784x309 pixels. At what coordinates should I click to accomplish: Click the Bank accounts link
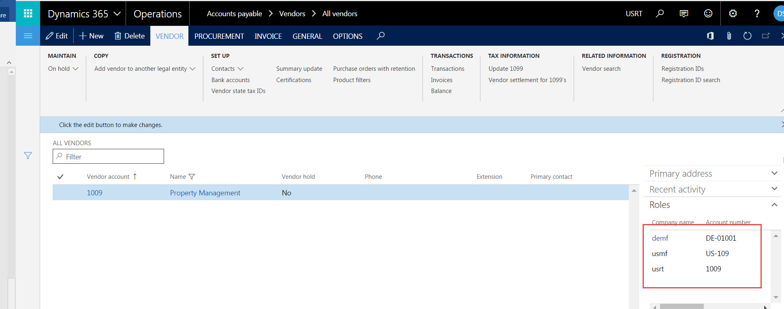click(x=231, y=80)
